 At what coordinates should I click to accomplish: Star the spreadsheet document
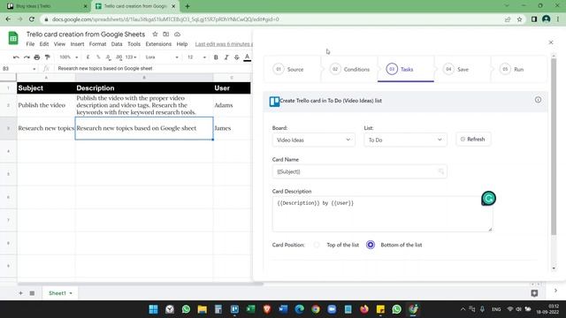[x=155, y=34]
